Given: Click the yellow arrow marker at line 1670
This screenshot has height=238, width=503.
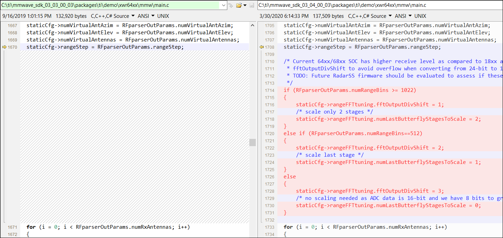Looking at the screenshot, I should click(4, 47).
